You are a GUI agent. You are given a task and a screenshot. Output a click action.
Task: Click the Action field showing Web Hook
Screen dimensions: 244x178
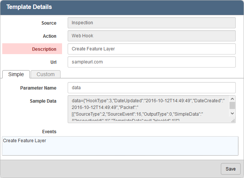pyautogui.click(x=151, y=36)
